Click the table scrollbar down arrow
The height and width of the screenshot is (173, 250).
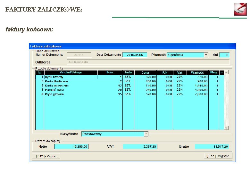[226, 128]
